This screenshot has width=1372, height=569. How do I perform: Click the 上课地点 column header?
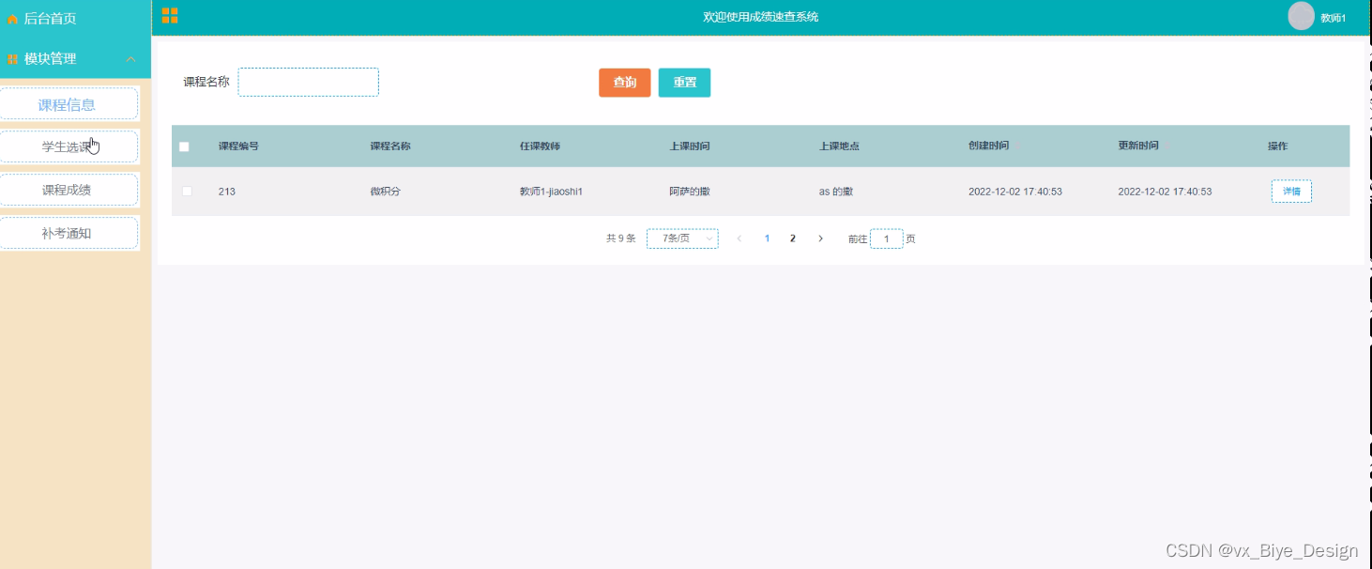839,146
